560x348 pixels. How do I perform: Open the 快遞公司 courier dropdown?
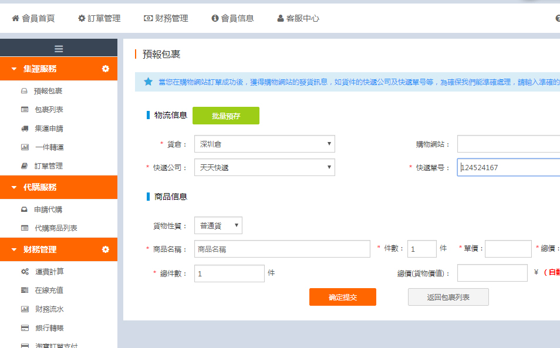[265, 167]
